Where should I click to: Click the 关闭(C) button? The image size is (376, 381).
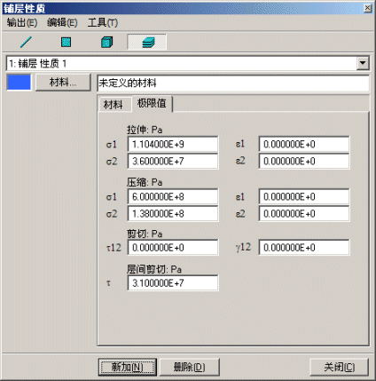pyautogui.click(x=340, y=367)
